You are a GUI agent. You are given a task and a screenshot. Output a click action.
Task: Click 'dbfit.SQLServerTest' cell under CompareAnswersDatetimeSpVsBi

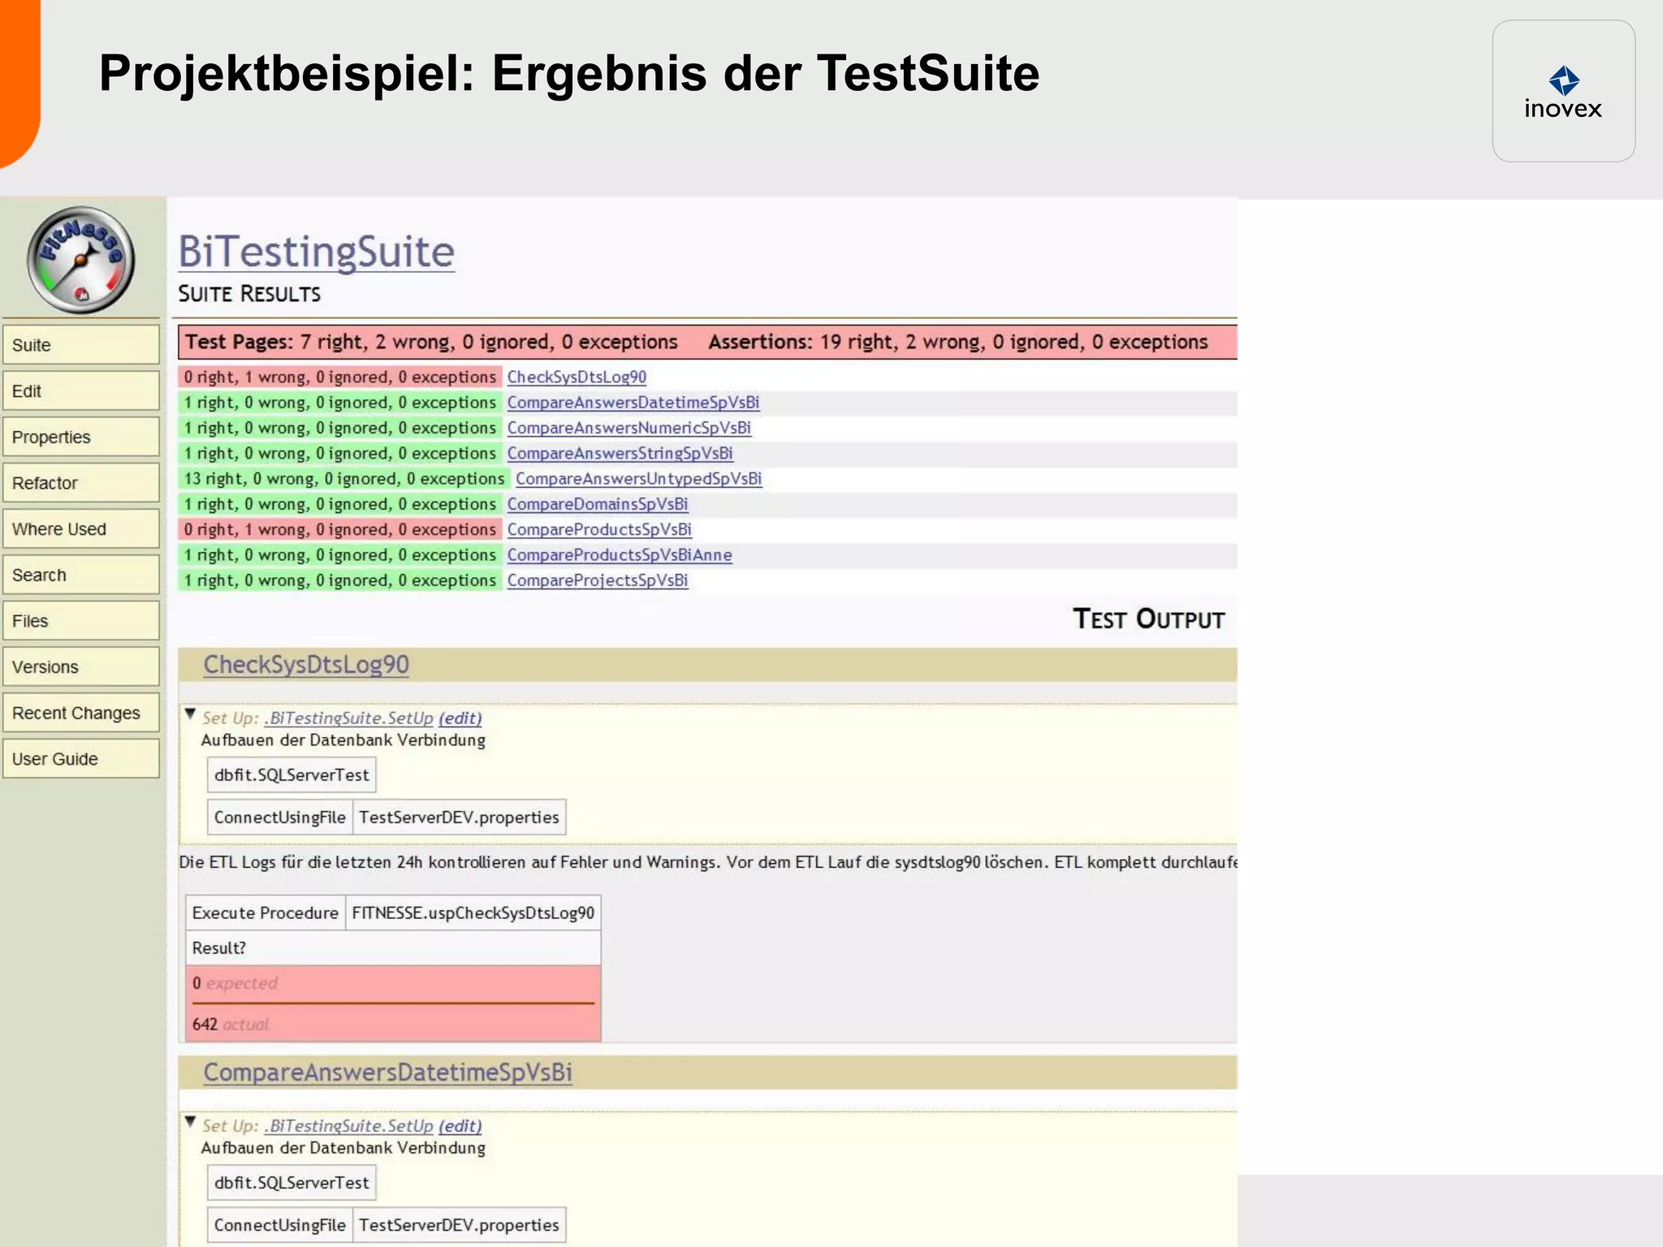[x=292, y=1182]
